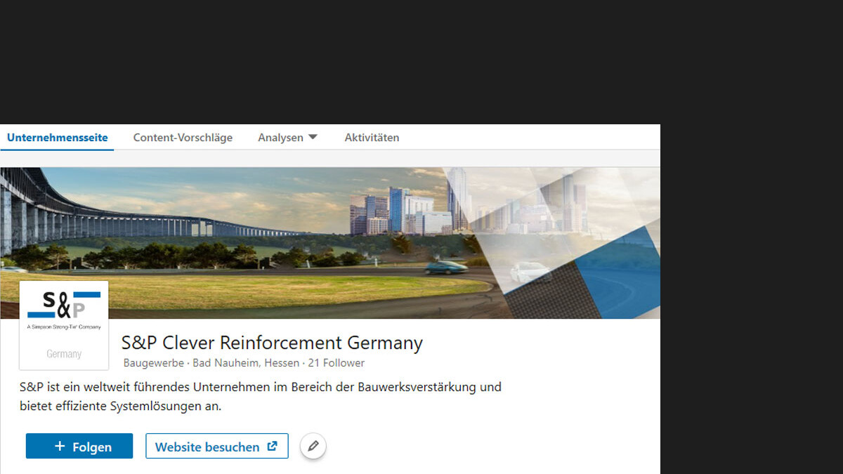Screen dimensions: 843x474
Task: Click the pencil edit icon
Action: click(x=313, y=446)
